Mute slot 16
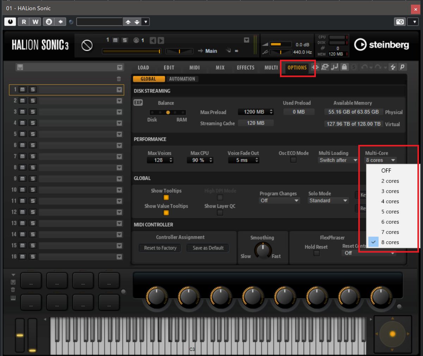 point(22,257)
